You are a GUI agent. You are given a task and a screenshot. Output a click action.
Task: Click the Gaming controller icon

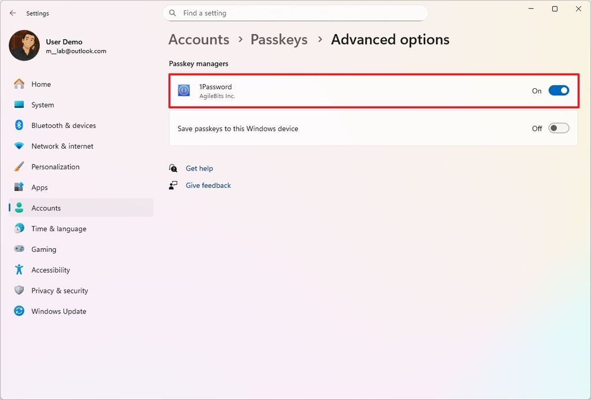pos(20,249)
